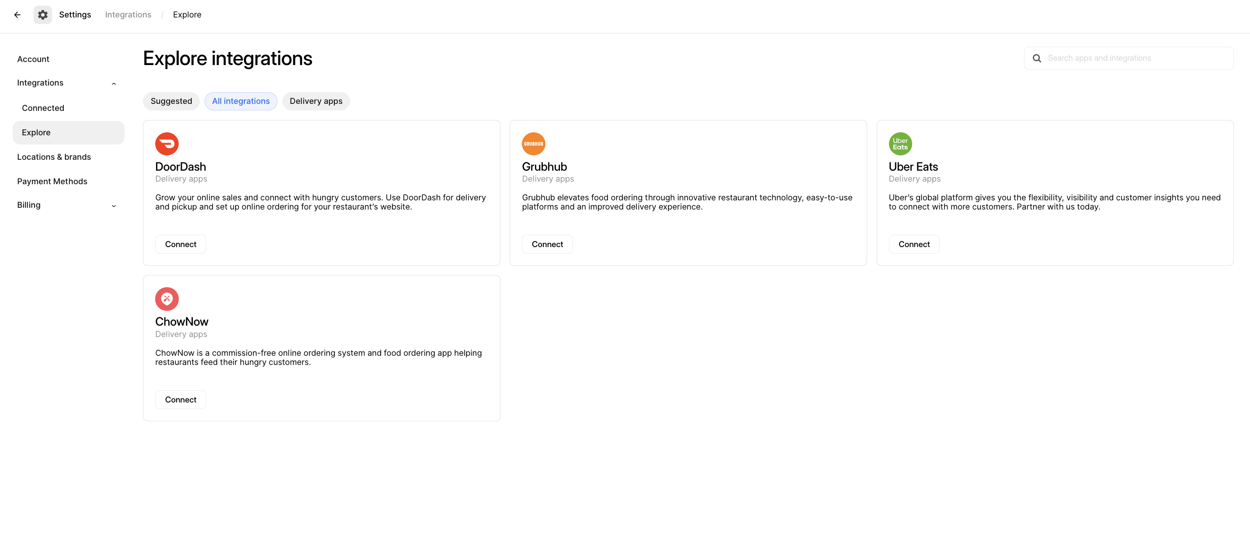Image resolution: width=1250 pixels, height=557 pixels.
Task: Collapse the Integrations sidebar section
Action: 114,83
